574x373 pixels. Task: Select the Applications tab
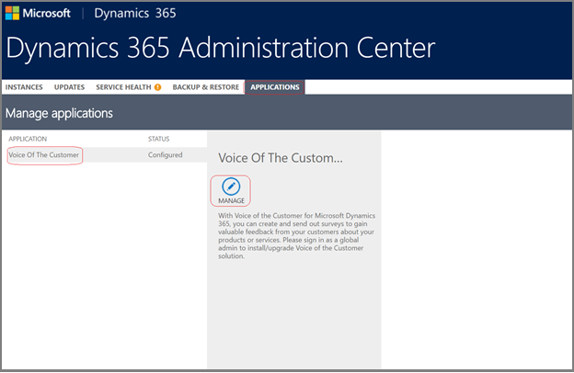pyautogui.click(x=275, y=87)
